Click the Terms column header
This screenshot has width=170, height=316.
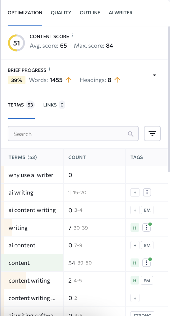(23, 157)
